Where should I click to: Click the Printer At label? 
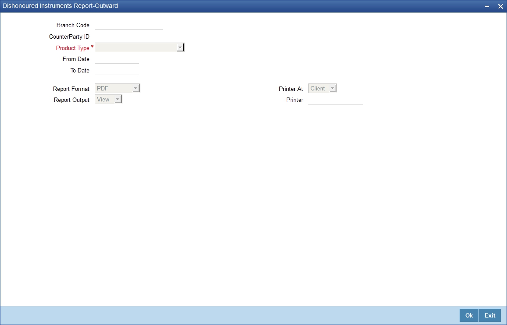[291, 89]
